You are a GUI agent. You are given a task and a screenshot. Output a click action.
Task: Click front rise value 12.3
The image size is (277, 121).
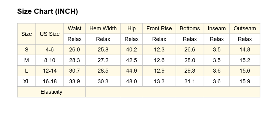click(159, 50)
